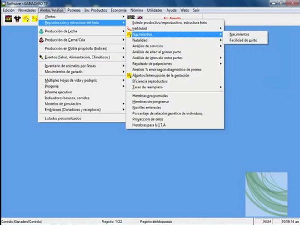The width and height of the screenshot is (300, 225).
Task: Open the Nómina menu
Action: [x=137, y=10]
